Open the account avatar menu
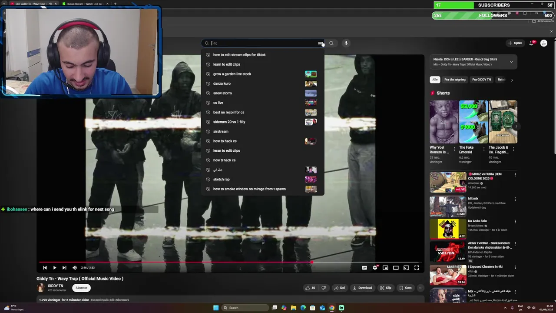Image resolution: width=556 pixels, height=313 pixels. [x=544, y=43]
